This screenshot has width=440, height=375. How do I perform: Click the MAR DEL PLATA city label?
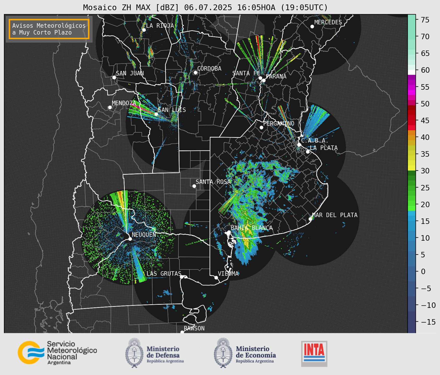[x=335, y=215]
